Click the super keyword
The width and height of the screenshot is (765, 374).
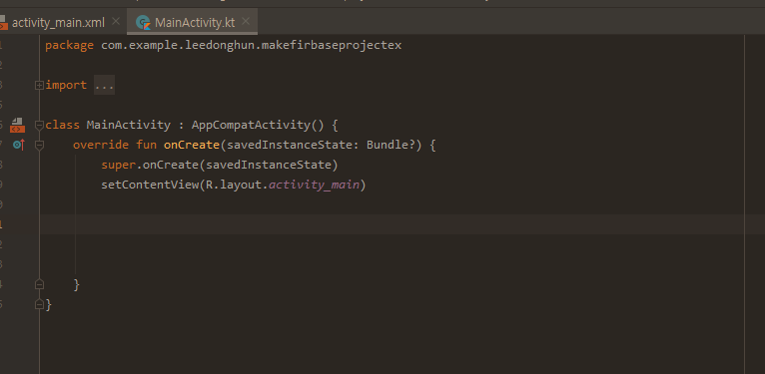click(x=119, y=166)
